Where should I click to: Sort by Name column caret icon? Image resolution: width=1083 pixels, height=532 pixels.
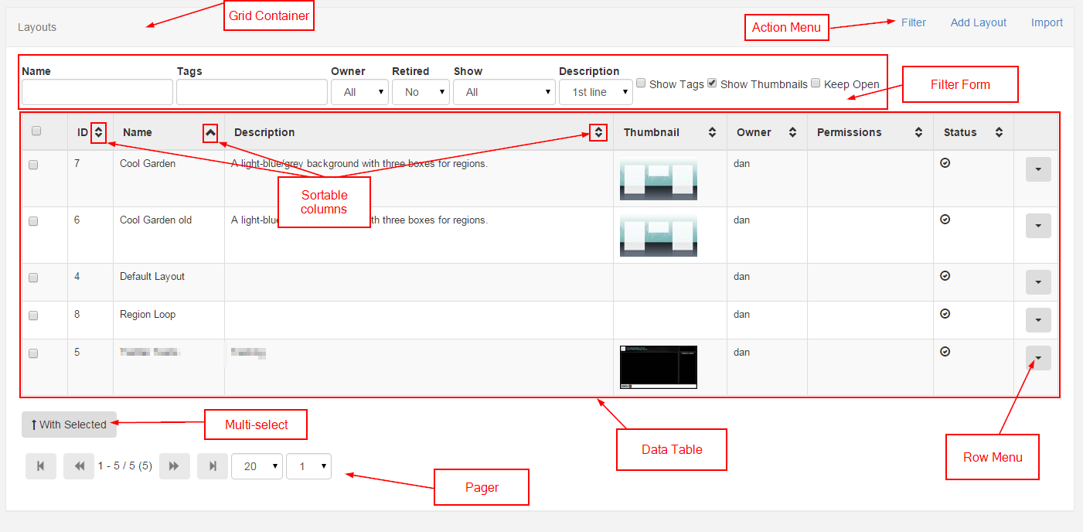(210, 133)
